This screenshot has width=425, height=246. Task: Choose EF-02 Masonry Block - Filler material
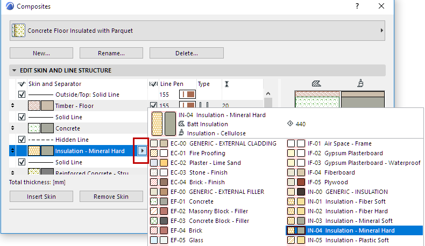click(217, 211)
